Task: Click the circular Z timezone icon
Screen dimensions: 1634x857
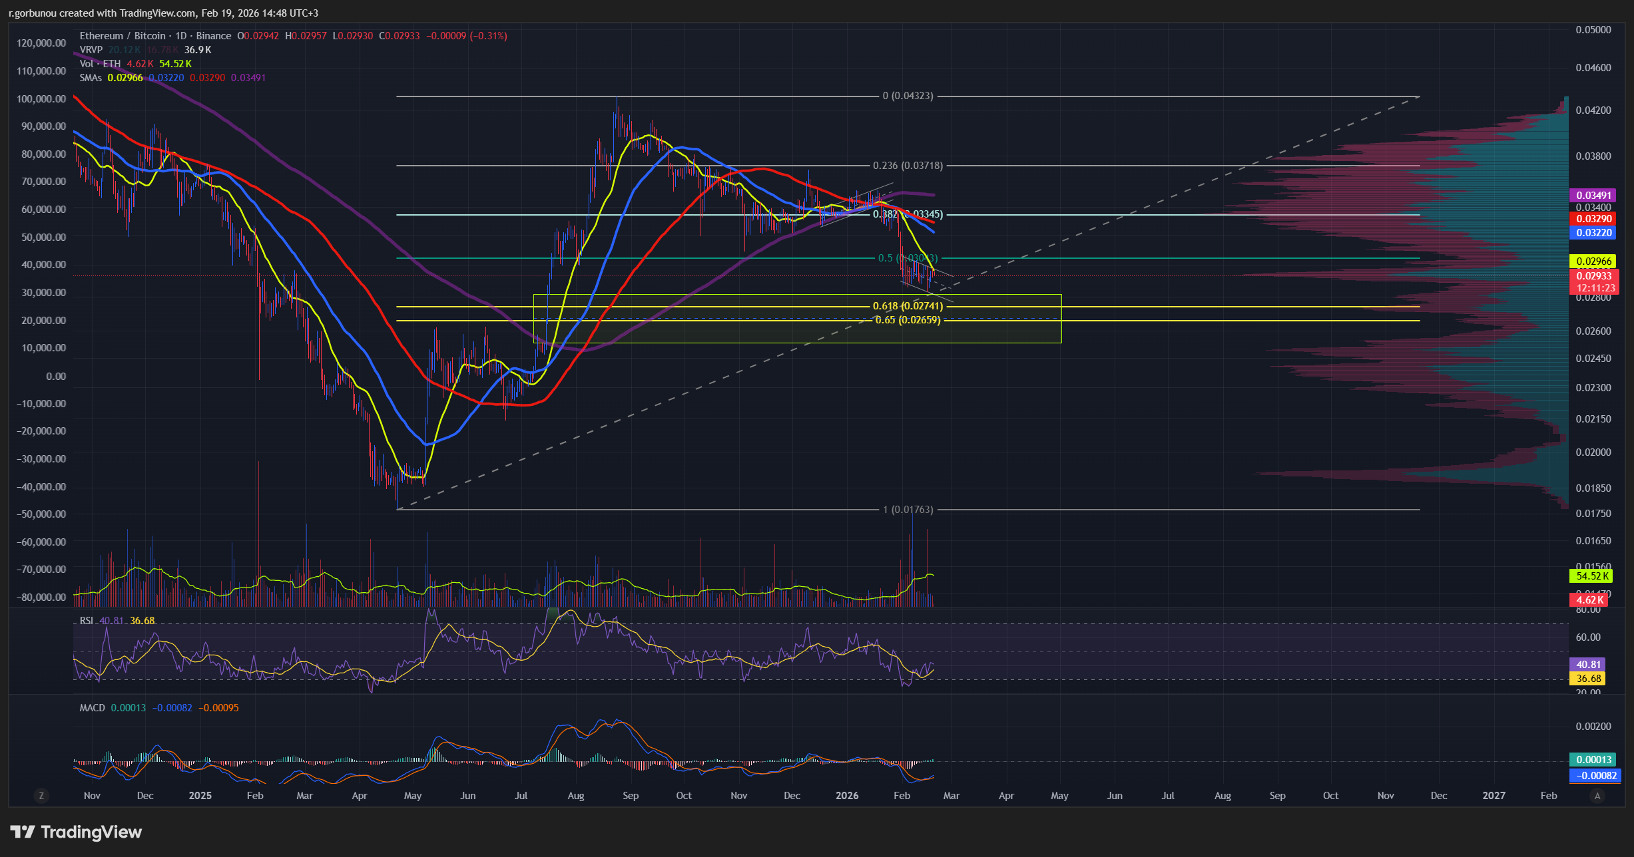Action: point(41,796)
